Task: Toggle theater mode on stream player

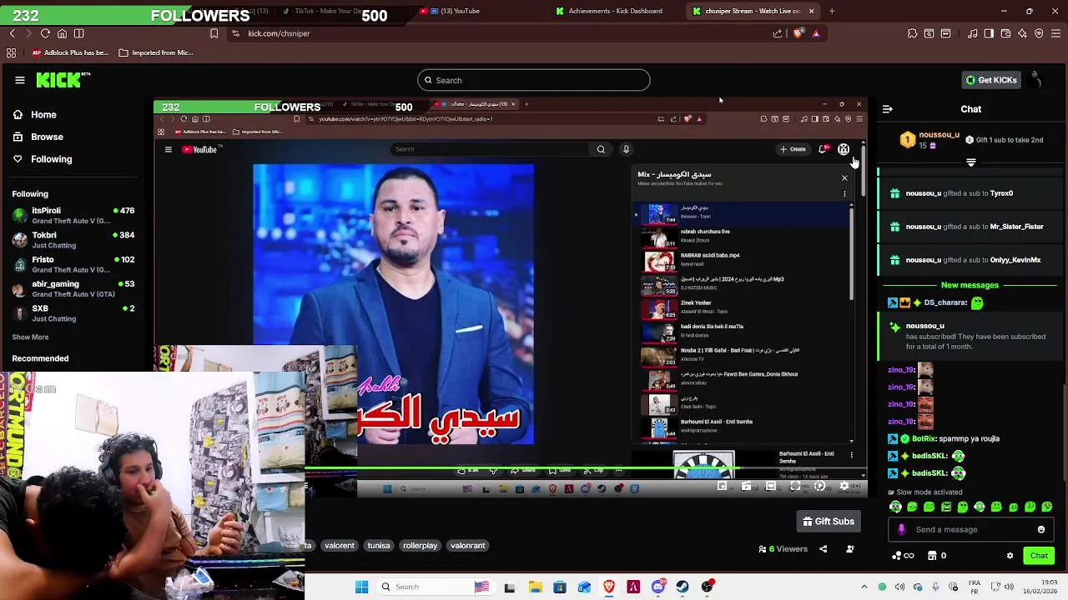Action: 771,487
